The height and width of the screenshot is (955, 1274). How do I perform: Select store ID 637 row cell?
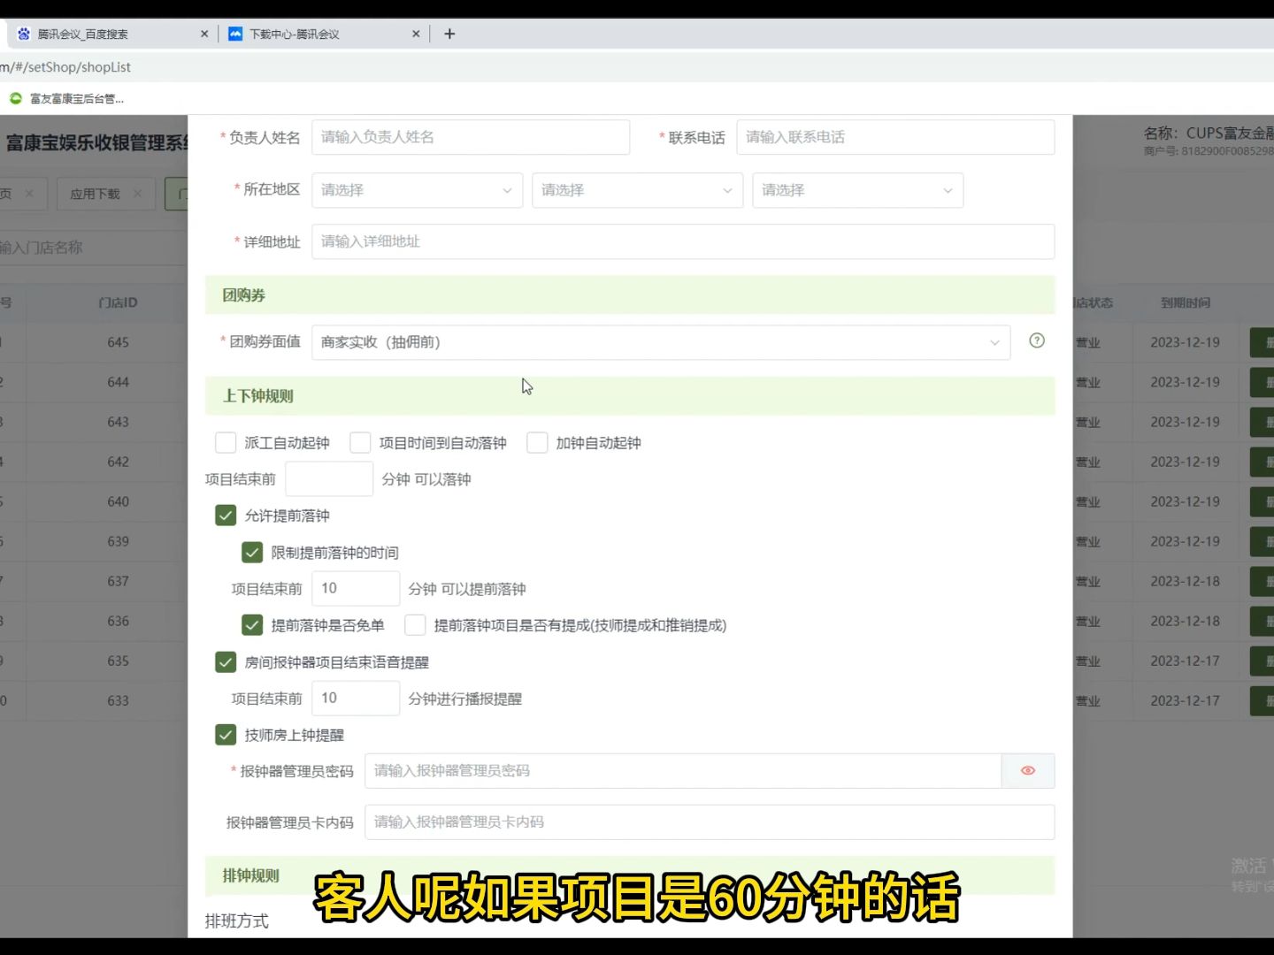click(x=118, y=581)
